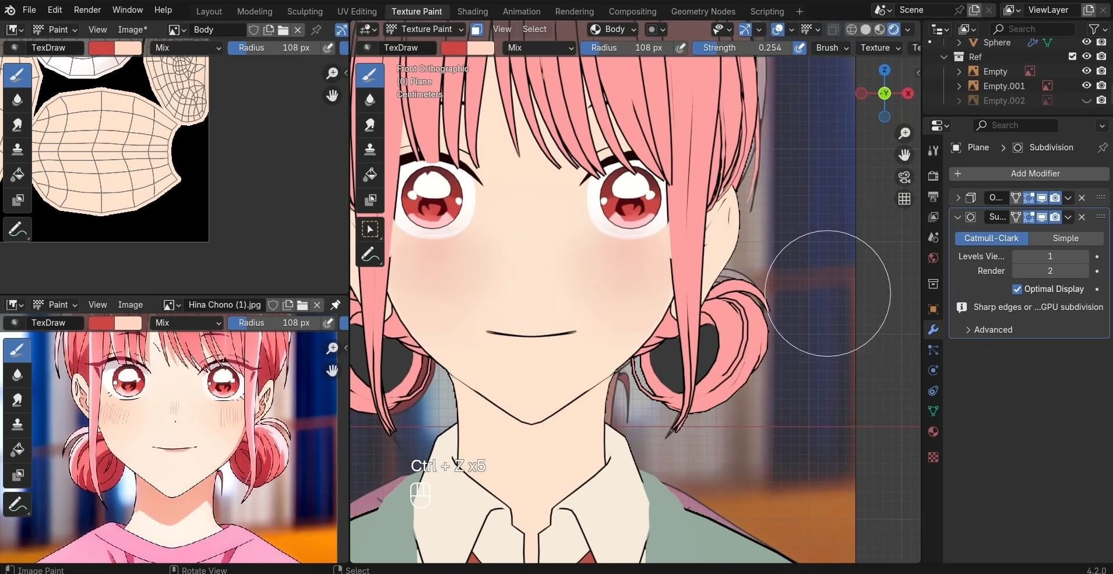Image resolution: width=1113 pixels, height=574 pixels.
Task: Open the Brush settings dropdown
Action: [832, 48]
